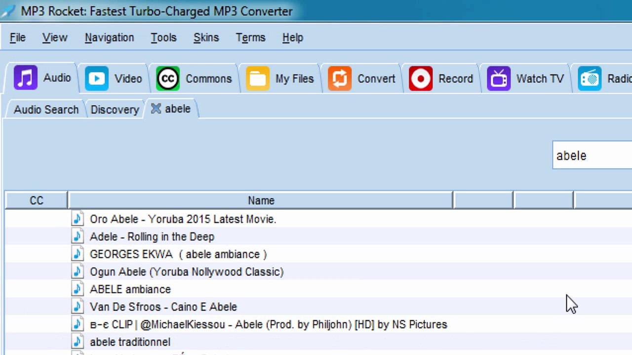Viewport: 632px width, 355px height.
Task: Select "Ogun Abele (Yoruba Nollywood Classic)" result
Action: tap(187, 272)
